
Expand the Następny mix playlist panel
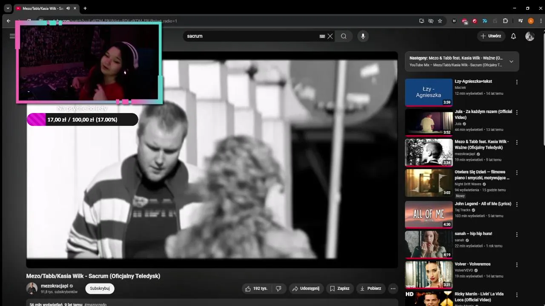pyautogui.click(x=511, y=61)
